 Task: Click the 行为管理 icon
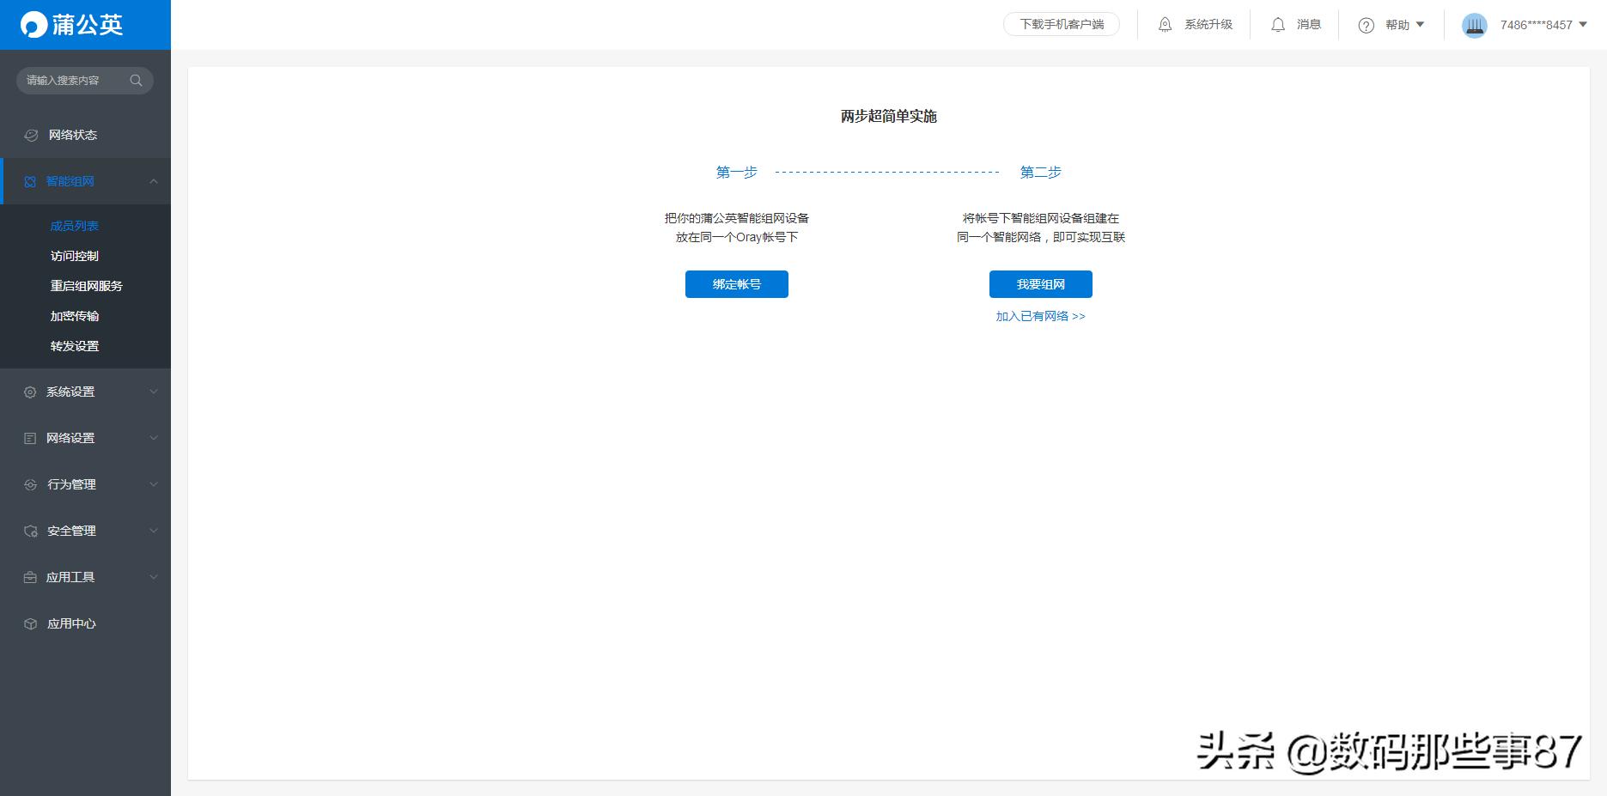[x=30, y=484]
